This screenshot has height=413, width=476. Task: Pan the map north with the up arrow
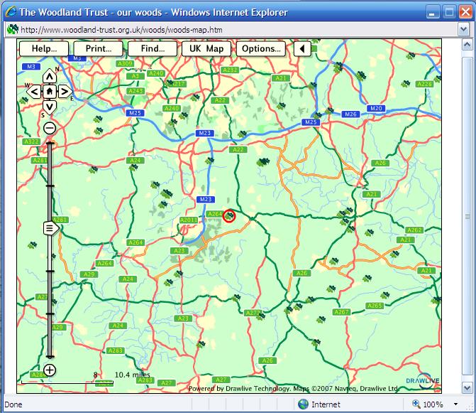pos(50,77)
